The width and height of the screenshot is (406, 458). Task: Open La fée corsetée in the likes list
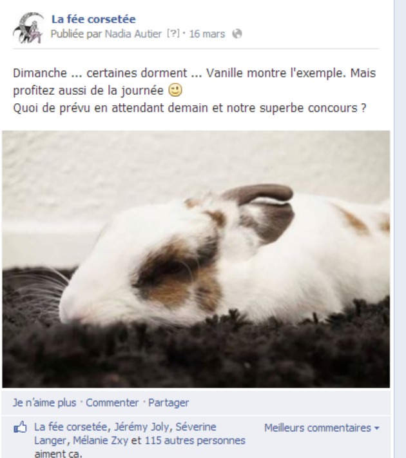71,427
